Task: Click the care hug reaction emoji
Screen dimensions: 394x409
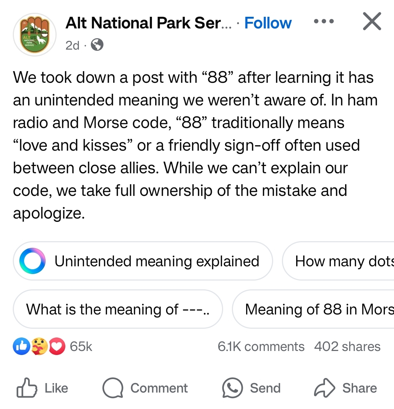Action: pos(39,346)
